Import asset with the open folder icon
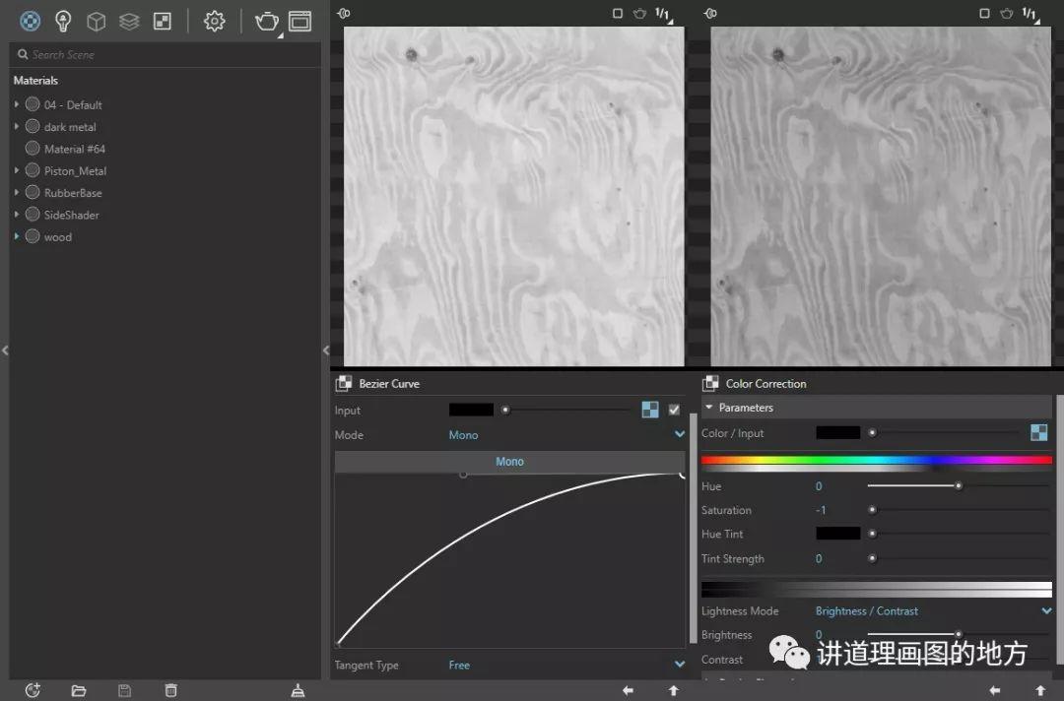Screen dimensions: 1064x701 pyautogui.click(x=79, y=691)
